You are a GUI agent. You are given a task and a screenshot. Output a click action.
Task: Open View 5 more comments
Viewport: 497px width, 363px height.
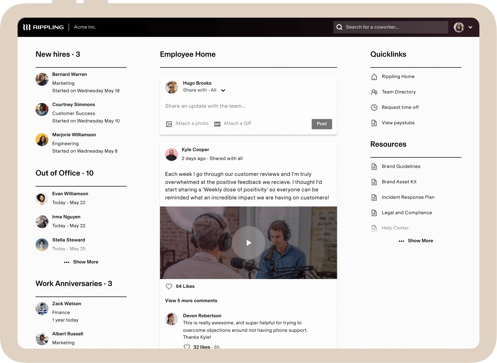(191, 301)
